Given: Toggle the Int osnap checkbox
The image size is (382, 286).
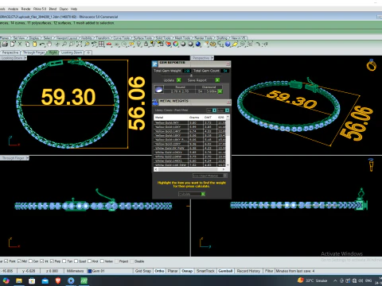Looking at the screenshot, I should 41,261.
